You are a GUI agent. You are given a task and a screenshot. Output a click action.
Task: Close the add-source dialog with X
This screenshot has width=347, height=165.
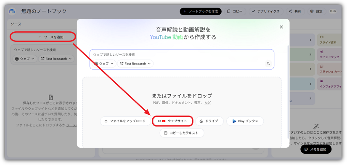point(281,27)
